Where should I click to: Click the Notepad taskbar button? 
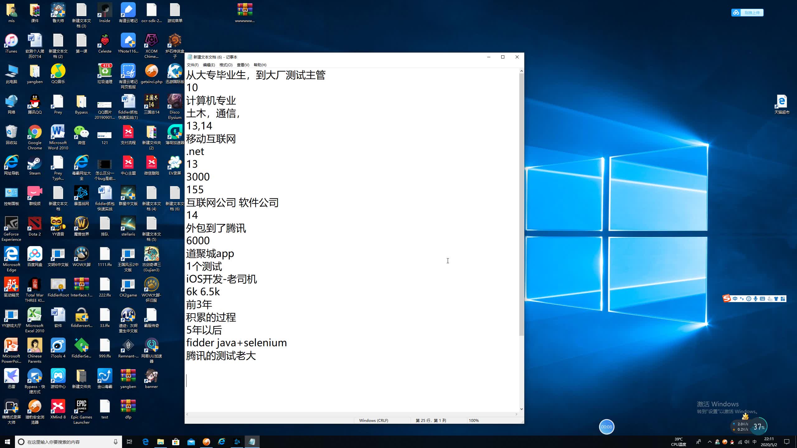tap(252, 442)
